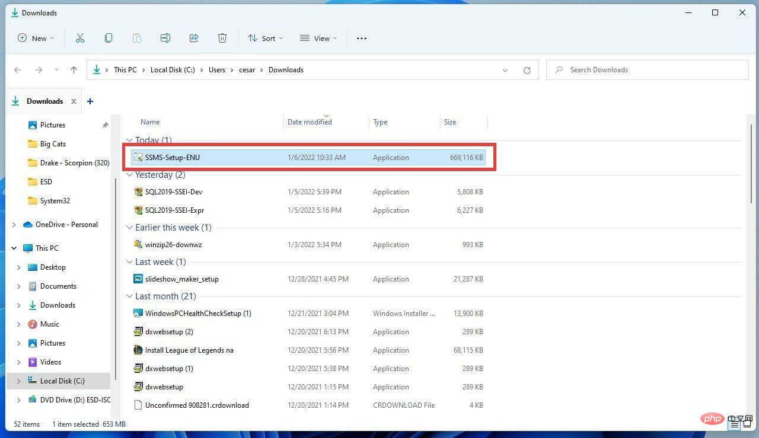
Task: Click the Copy icon in toolbar
Action: click(x=109, y=38)
